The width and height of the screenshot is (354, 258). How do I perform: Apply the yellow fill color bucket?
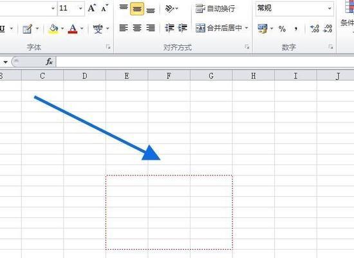coord(53,29)
